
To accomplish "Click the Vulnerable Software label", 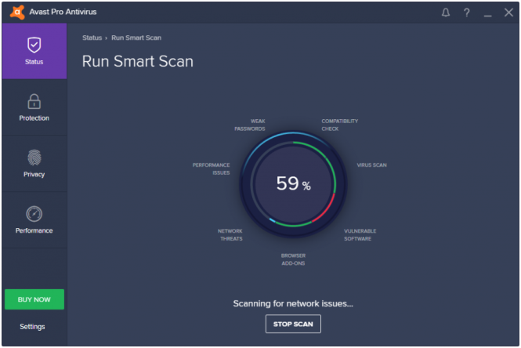I will [360, 234].
